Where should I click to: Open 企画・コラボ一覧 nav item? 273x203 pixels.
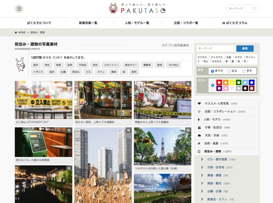[186, 23]
